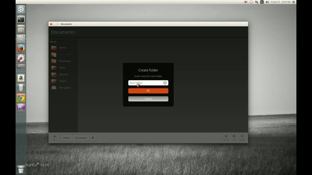Close the Documents window
This screenshot has height=175, width=312.
51,24
